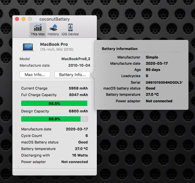Click the (15-inch, Mid 2010) subtitle
195x183 pixels.
tap(57, 49)
